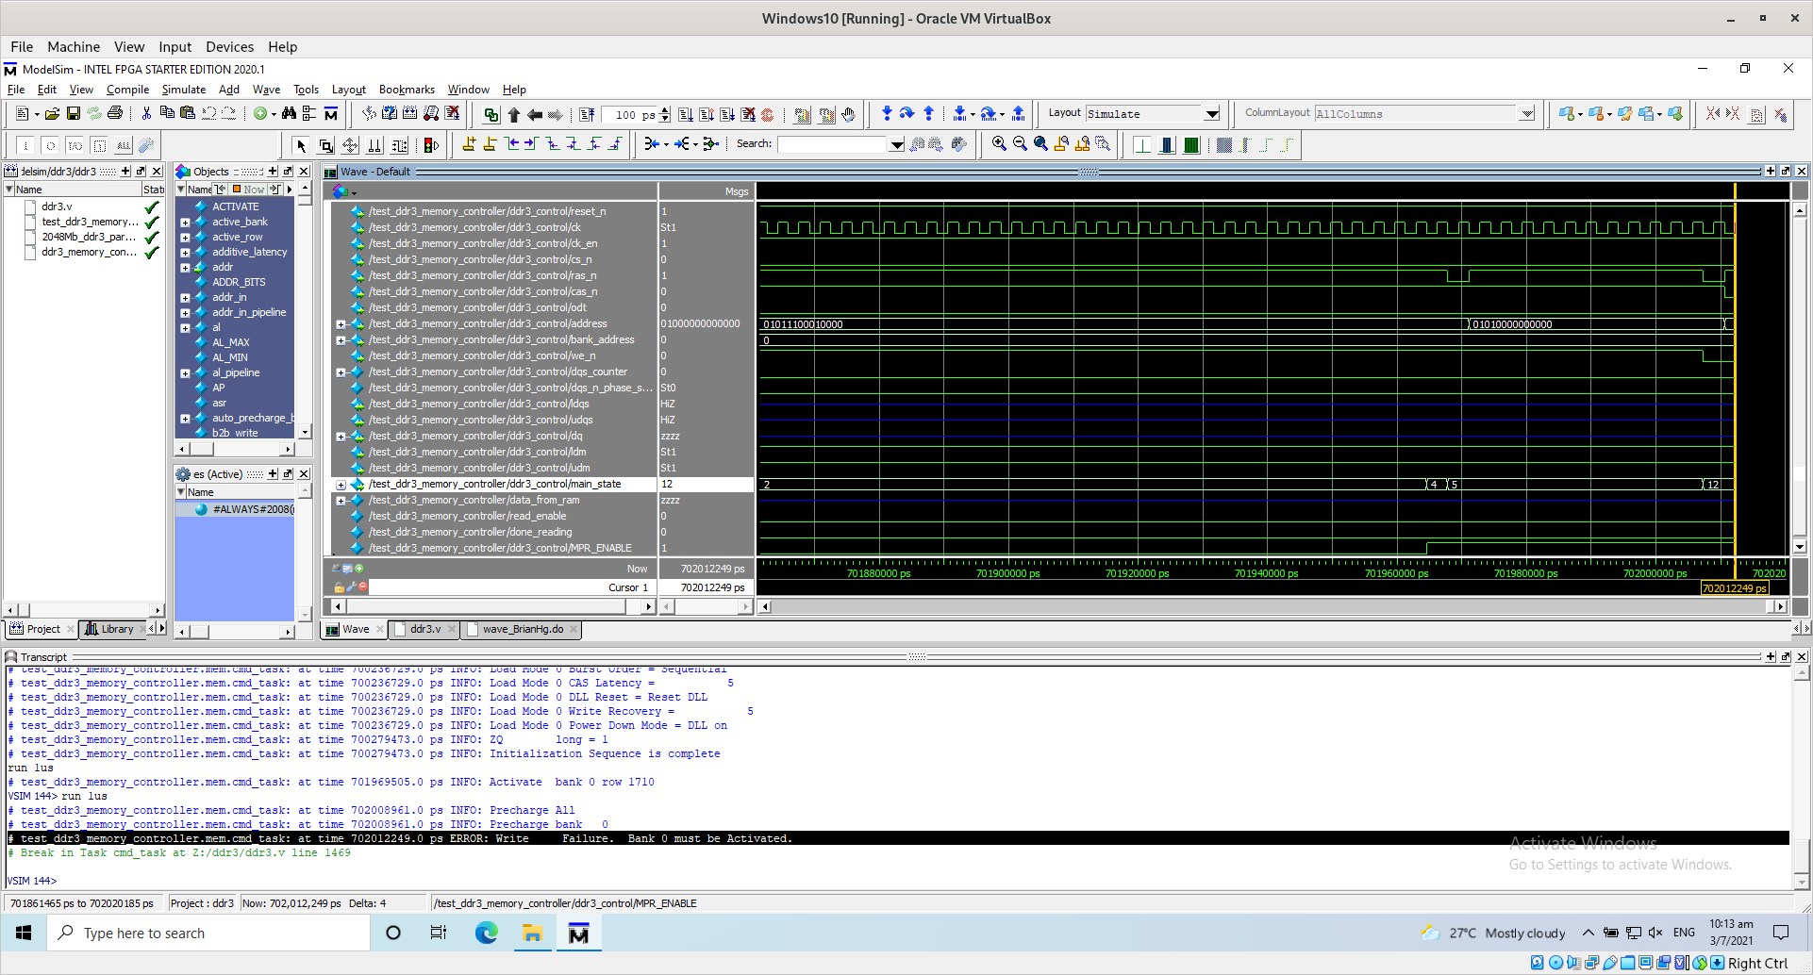Click the Paste (clipboard) toolbar icon
This screenshot has width=1813, height=975.
(187, 114)
